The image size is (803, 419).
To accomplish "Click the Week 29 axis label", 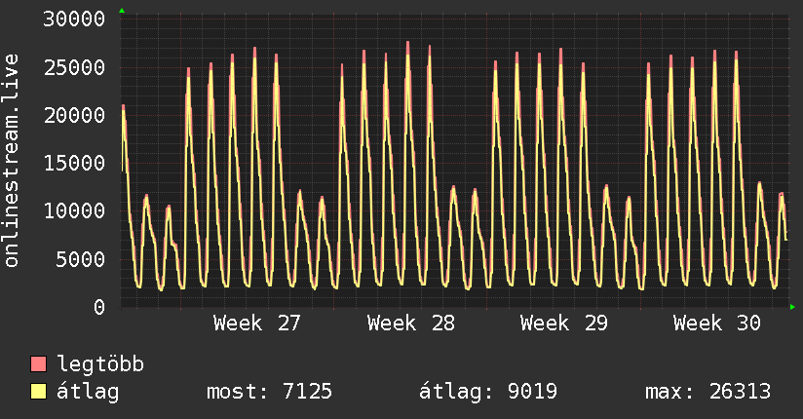I will (564, 324).
